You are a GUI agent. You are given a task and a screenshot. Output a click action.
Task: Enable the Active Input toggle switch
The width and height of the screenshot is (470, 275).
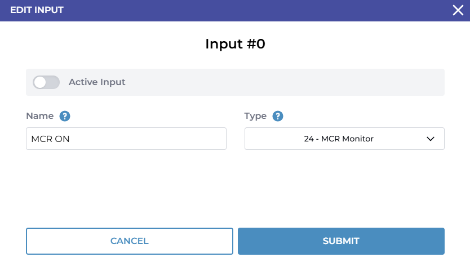(46, 82)
